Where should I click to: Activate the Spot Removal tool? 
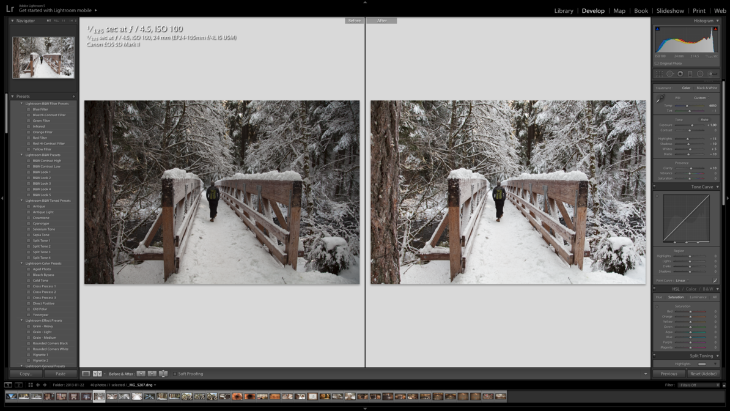click(x=669, y=74)
